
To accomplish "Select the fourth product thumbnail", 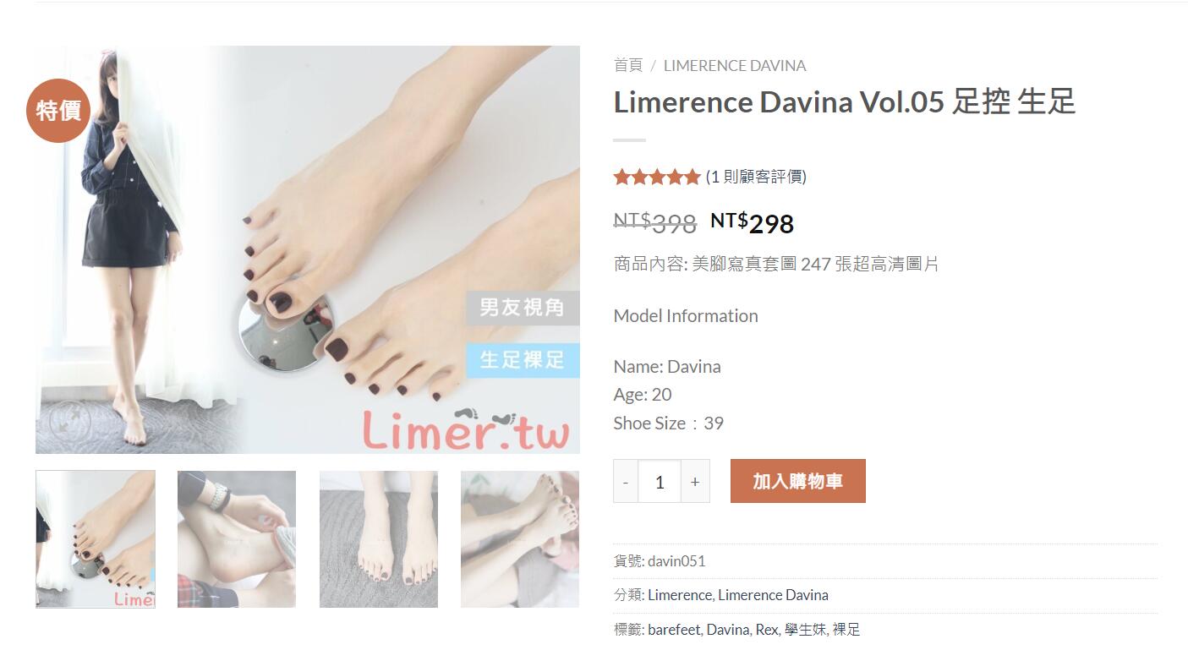I will 520,539.
